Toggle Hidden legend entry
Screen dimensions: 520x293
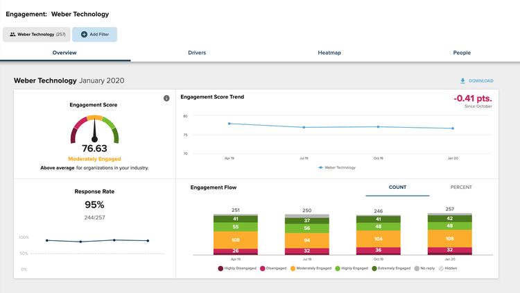click(x=448, y=269)
